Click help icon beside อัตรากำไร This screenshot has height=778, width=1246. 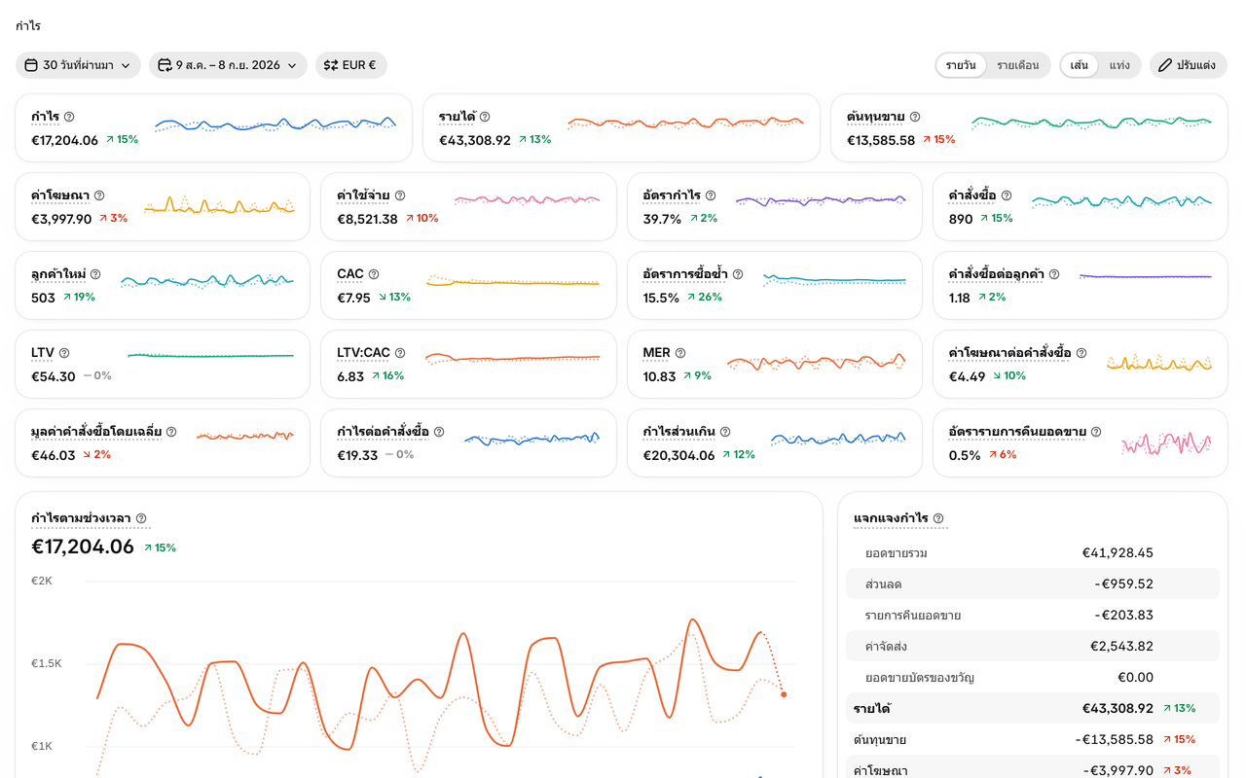(711, 195)
